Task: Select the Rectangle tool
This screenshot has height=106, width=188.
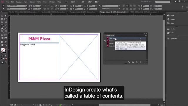Action: click(6, 32)
